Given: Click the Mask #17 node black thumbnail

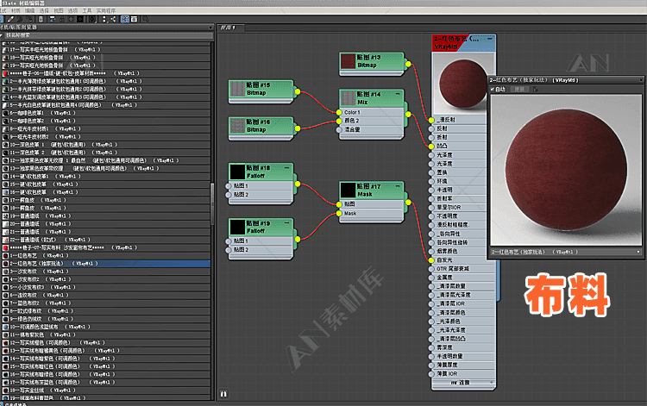Looking at the screenshot, I should point(349,190).
